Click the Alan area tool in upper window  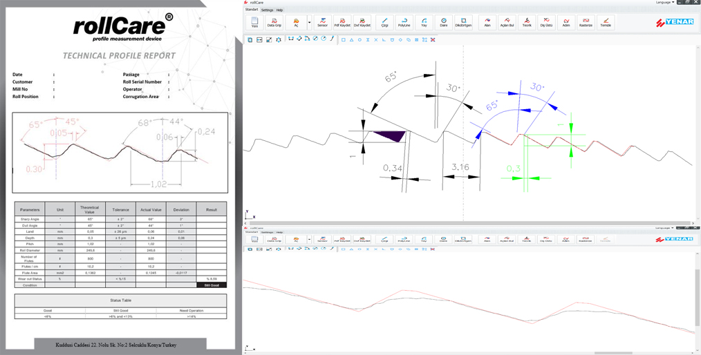click(x=487, y=22)
